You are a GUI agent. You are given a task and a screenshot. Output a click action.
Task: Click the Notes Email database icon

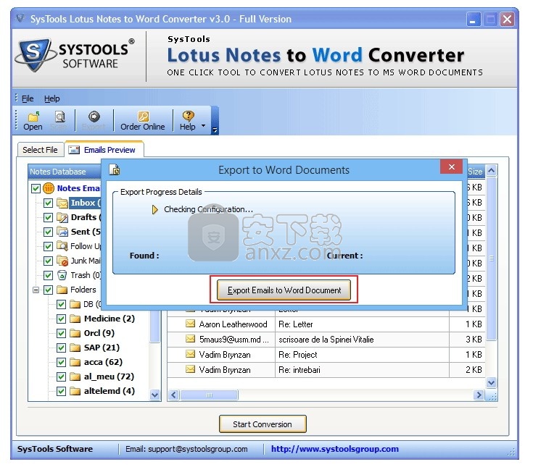point(49,188)
